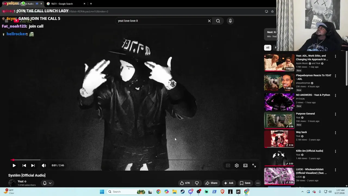Switch to '18/21 - Google Search' tab

point(65,4)
